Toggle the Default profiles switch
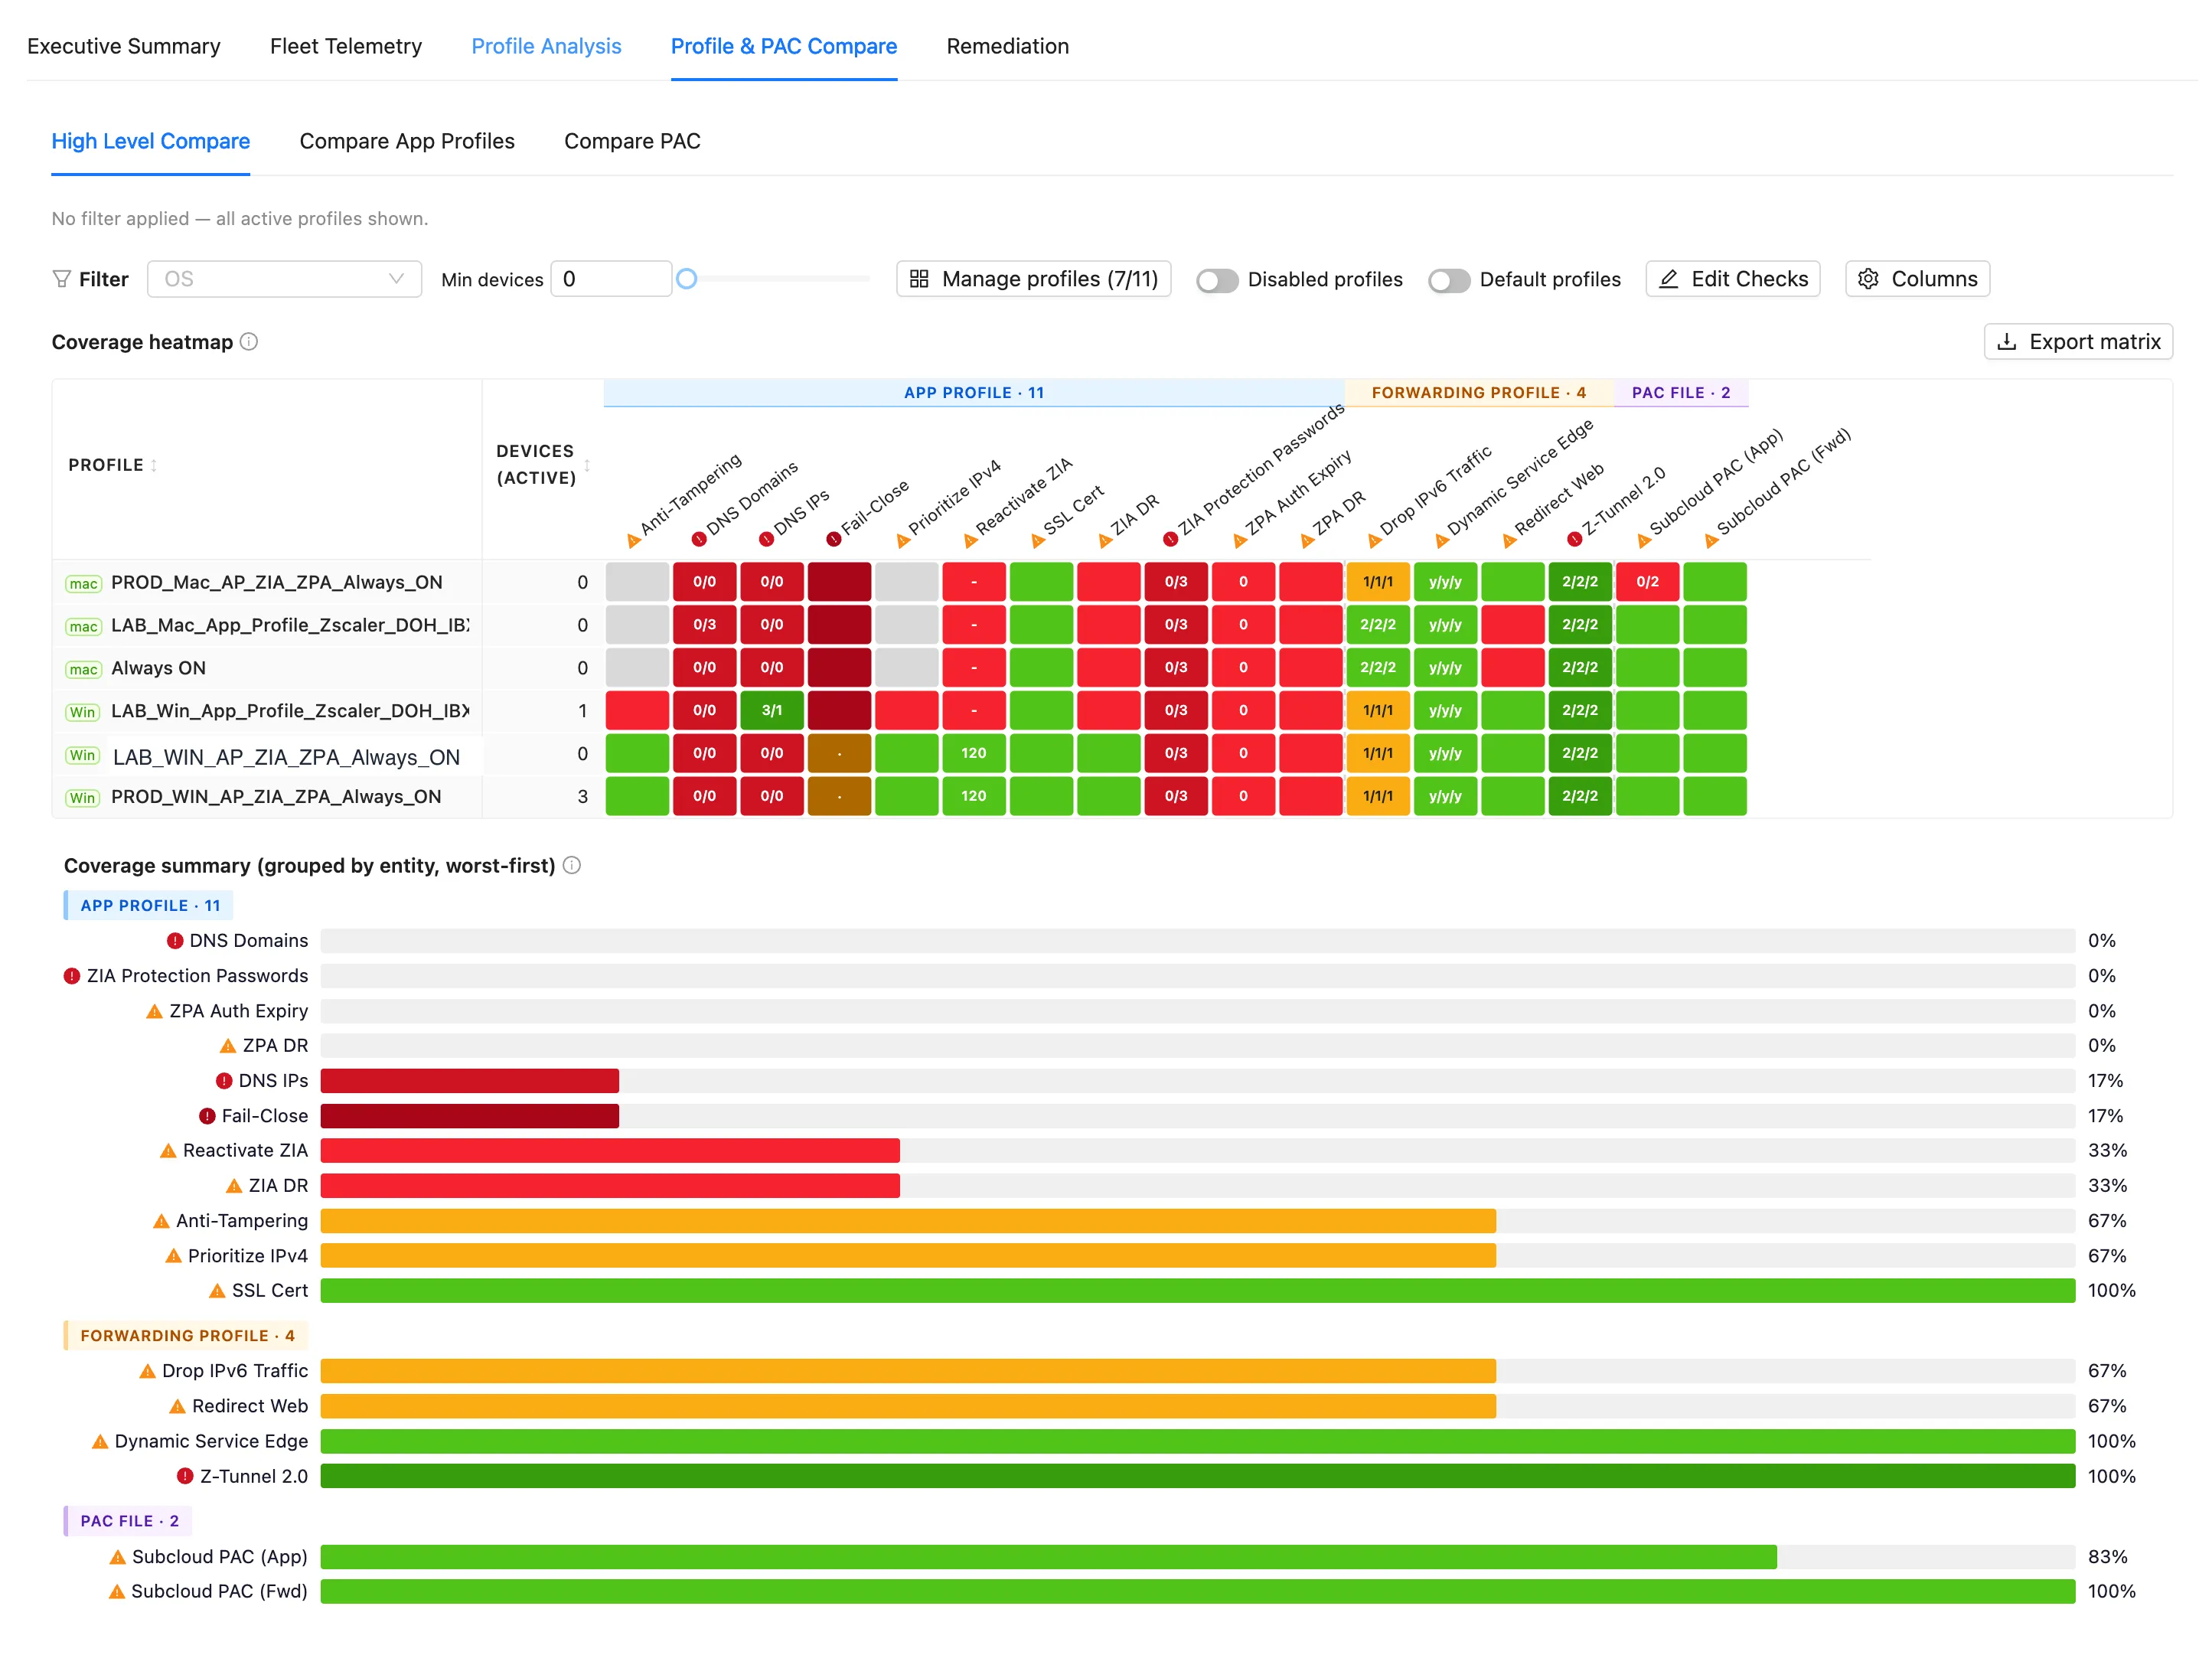This screenshot has width=2212, height=1655. [1448, 280]
